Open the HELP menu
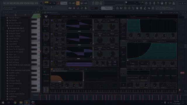 (37, 3)
